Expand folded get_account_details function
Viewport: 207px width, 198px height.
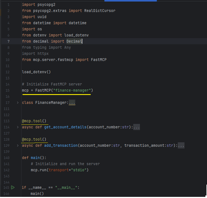pyautogui.click(x=18, y=127)
